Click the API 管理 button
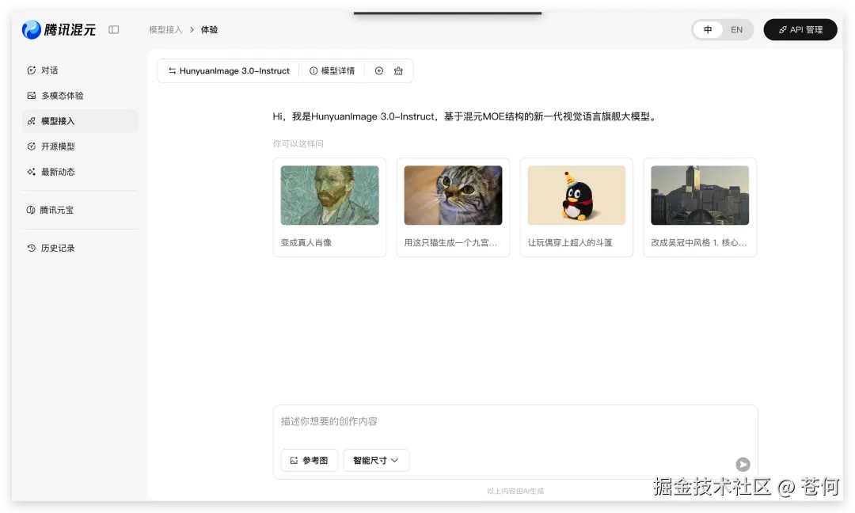The image size is (855, 513). pyautogui.click(x=800, y=29)
